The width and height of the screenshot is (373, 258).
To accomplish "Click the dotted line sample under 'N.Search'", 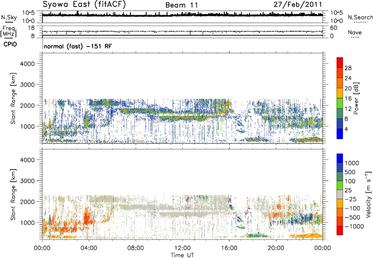I will coord(360,22).
